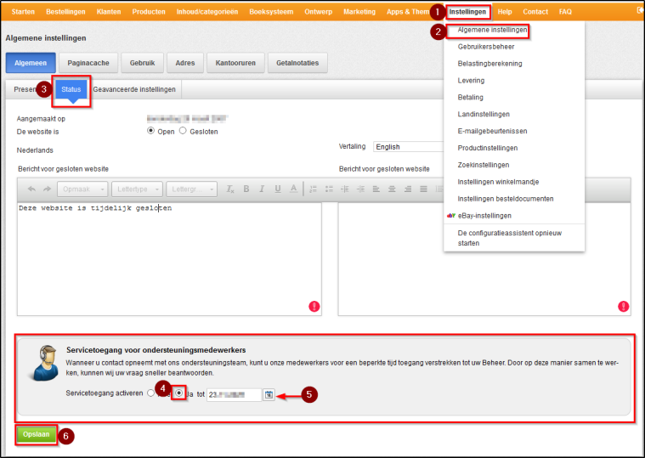The width and height of the screenshot is (645, 458).
Task: Enable service access with Ja radio button
Action: point(178,393)
